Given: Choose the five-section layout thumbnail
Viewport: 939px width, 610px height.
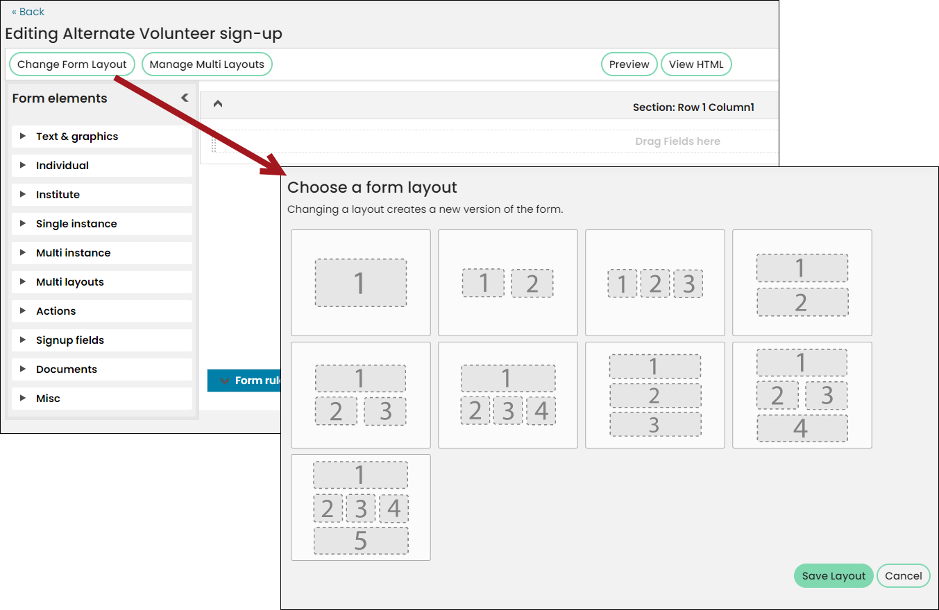Looking at the screenshot, I should [361, 507].
